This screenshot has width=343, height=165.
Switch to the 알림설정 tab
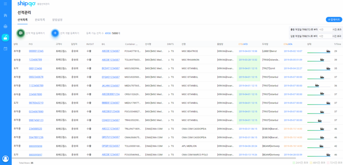57,20
